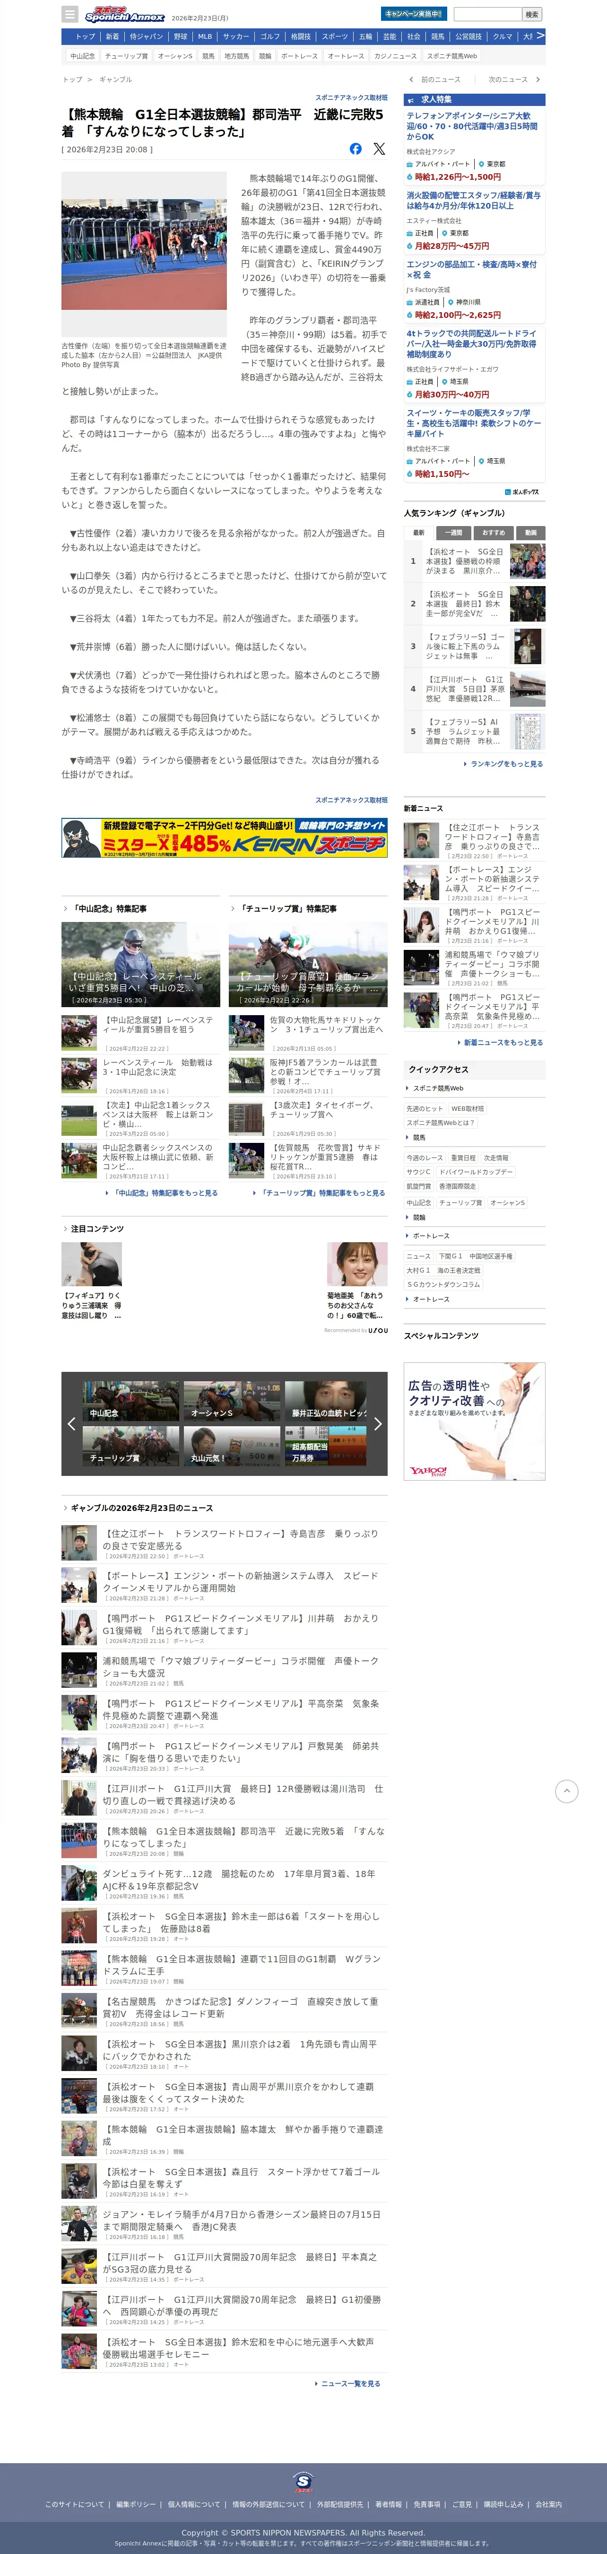Click the 求人ボックス logo
Image resolution: width=607 pixels, height=2554 pixels.
click(x=522, y=492)
